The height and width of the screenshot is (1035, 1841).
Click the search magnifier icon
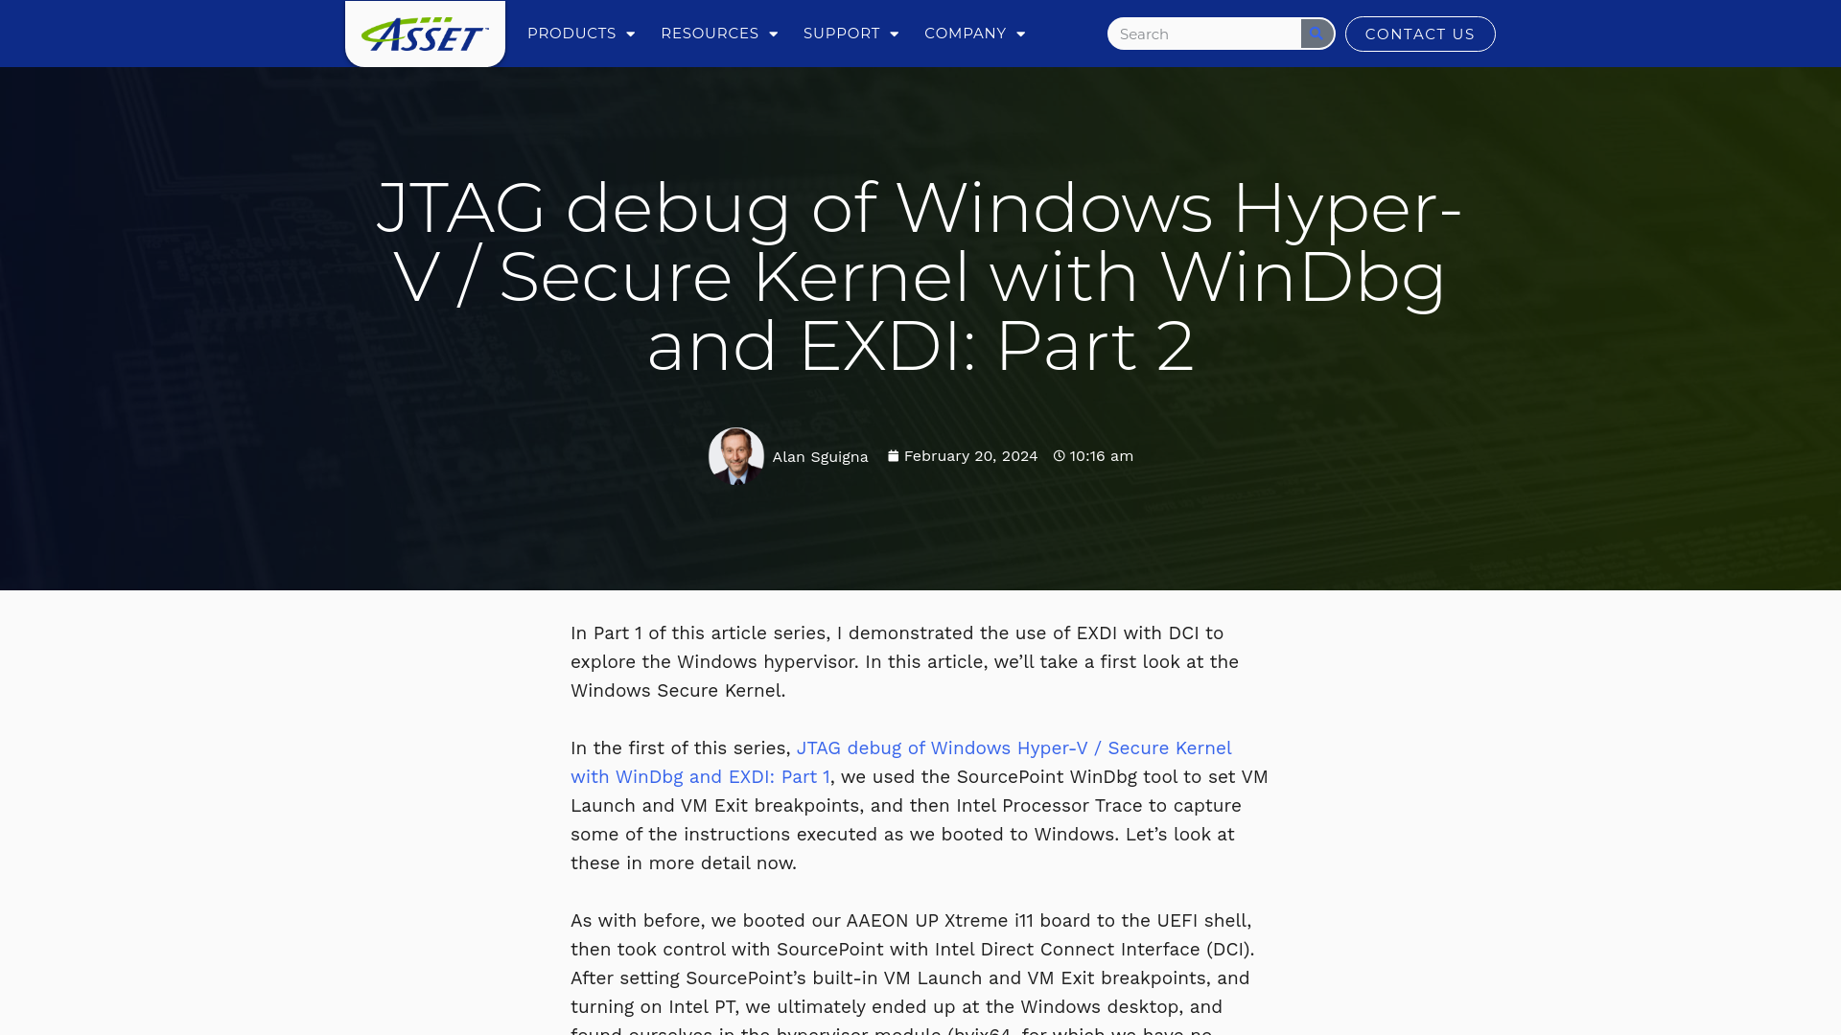(x=1317, y=34)
